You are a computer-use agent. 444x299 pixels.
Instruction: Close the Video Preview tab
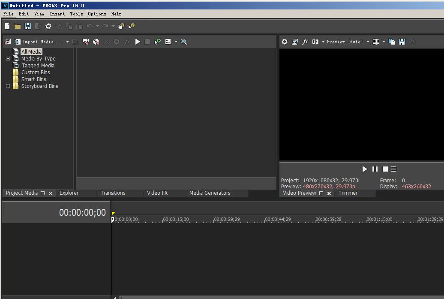pyautogui.click(x=329, y=193)
